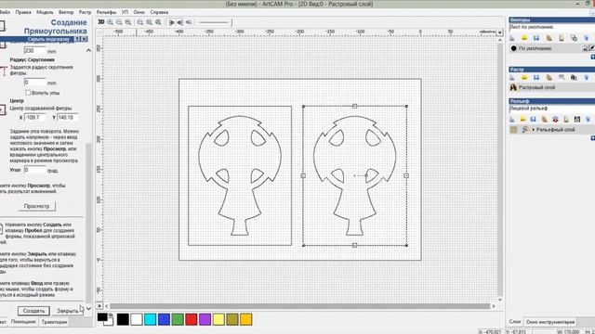Switch to Помощник tab
The height and width of the screenshot is (334, 595).
point(23,322)
